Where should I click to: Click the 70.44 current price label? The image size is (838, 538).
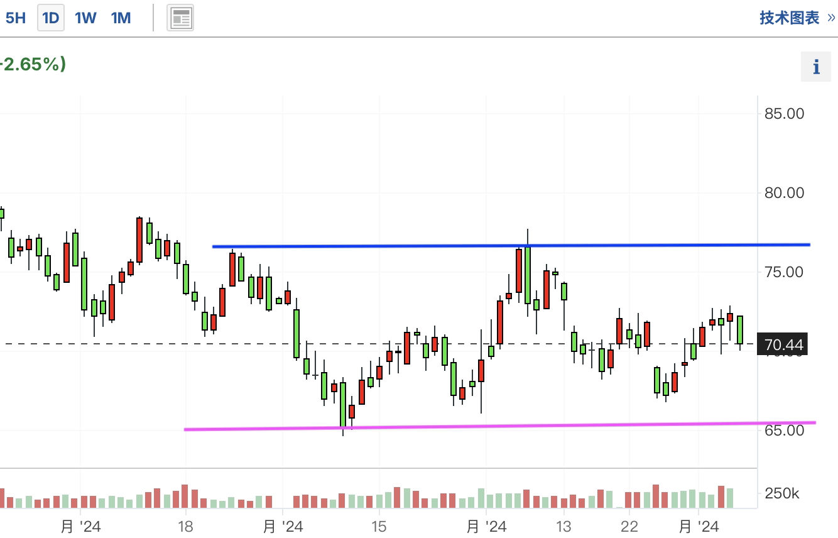tap(783, 344)
